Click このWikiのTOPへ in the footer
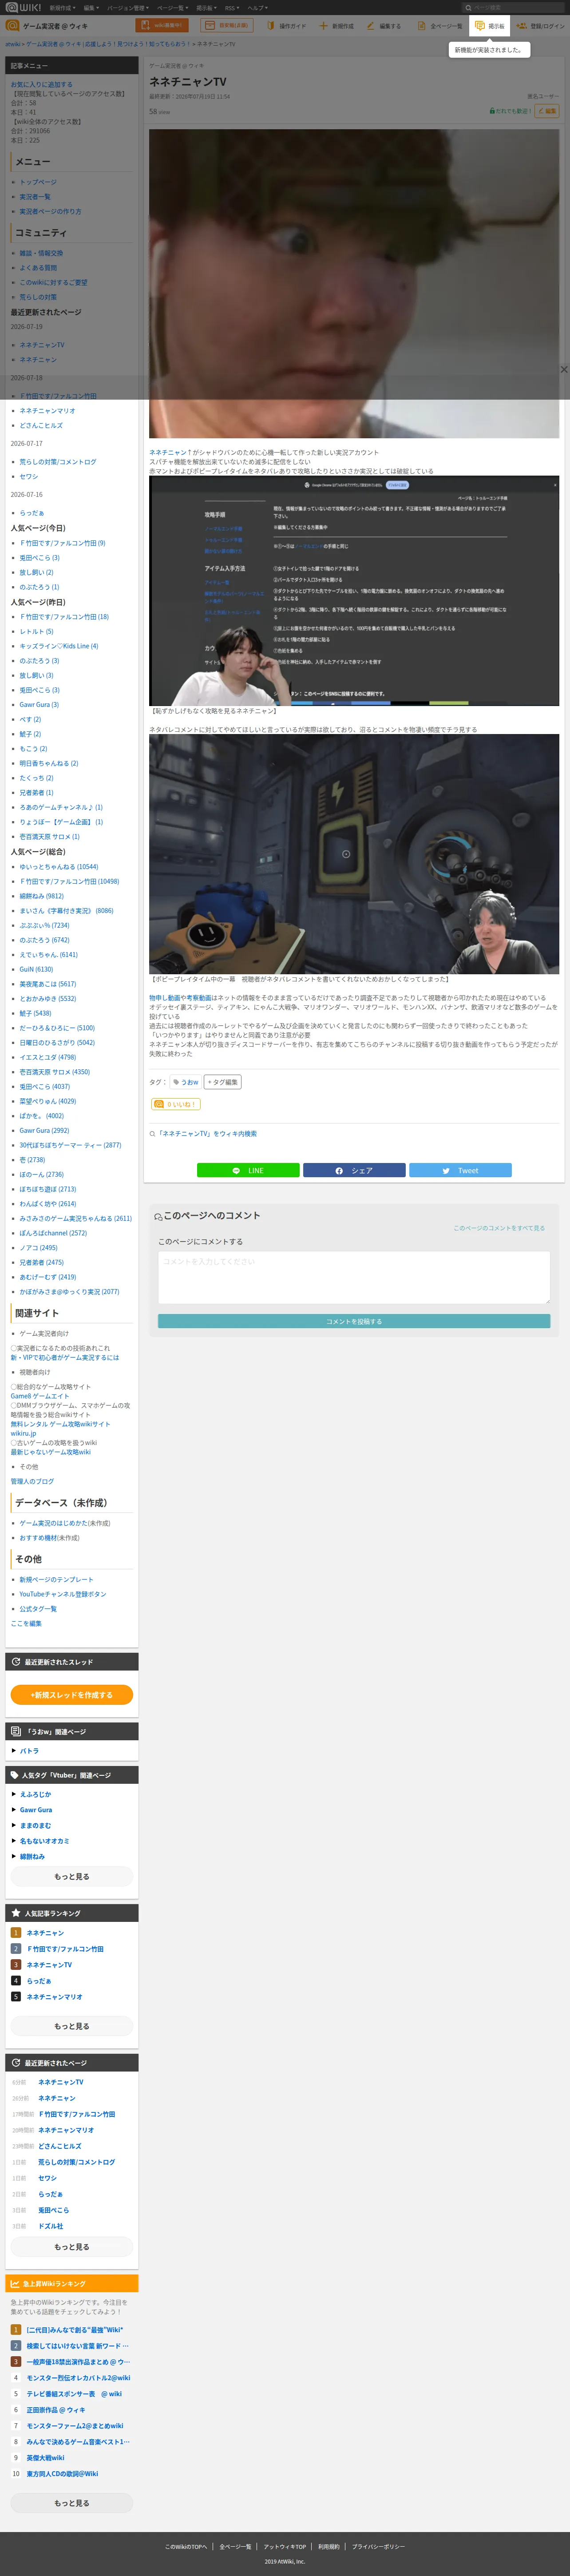The height and width of the screenshot is (2576, 570). (186, 2547)
